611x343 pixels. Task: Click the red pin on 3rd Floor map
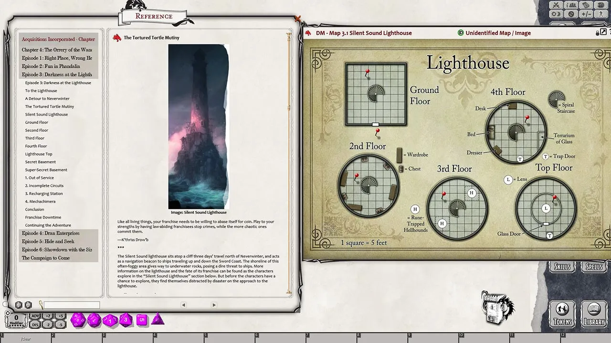point(444,196)
